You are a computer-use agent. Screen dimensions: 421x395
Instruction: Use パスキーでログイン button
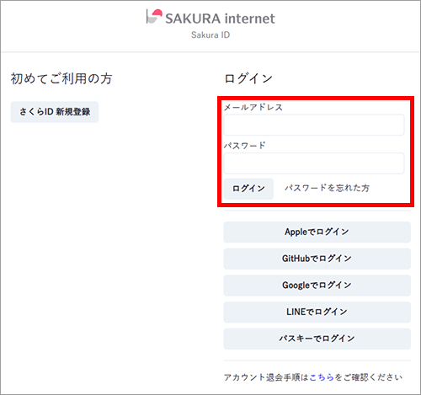(x=317, y=339)
